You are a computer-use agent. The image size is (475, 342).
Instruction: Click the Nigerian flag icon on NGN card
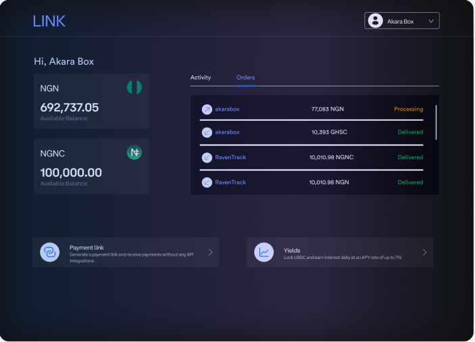tap(134, 87)
